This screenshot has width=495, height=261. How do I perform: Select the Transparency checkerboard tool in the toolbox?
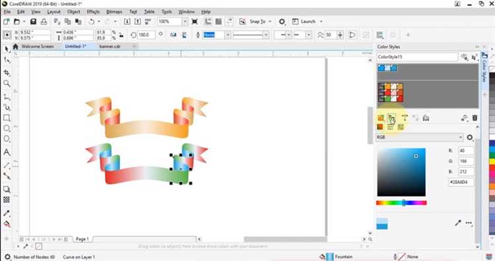click(7, 200)
